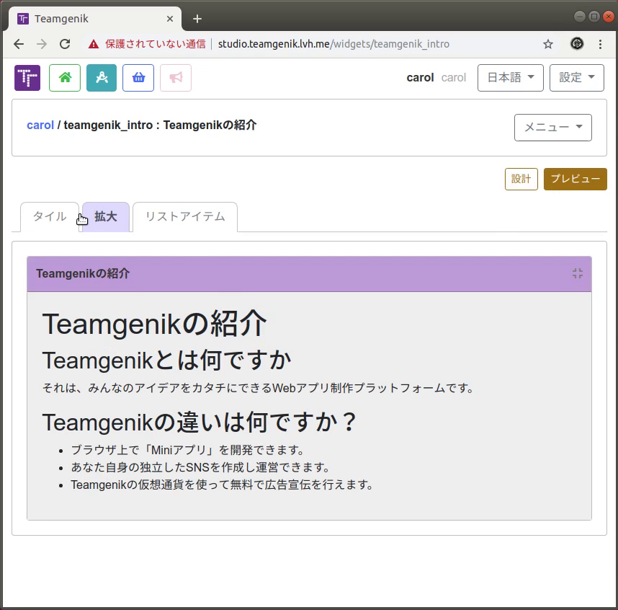
Task: Click the sentence starting それは、みんなのアイデア
Action: 258,388
